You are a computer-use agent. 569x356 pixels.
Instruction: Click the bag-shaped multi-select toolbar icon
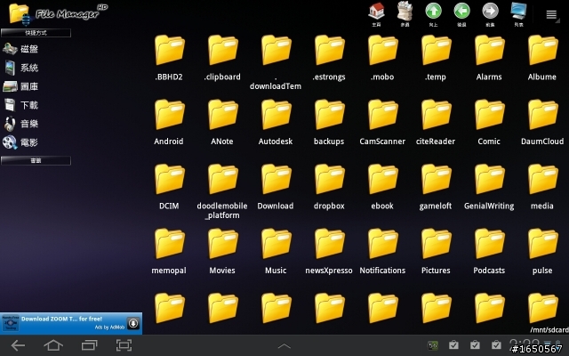coord(405,14)
